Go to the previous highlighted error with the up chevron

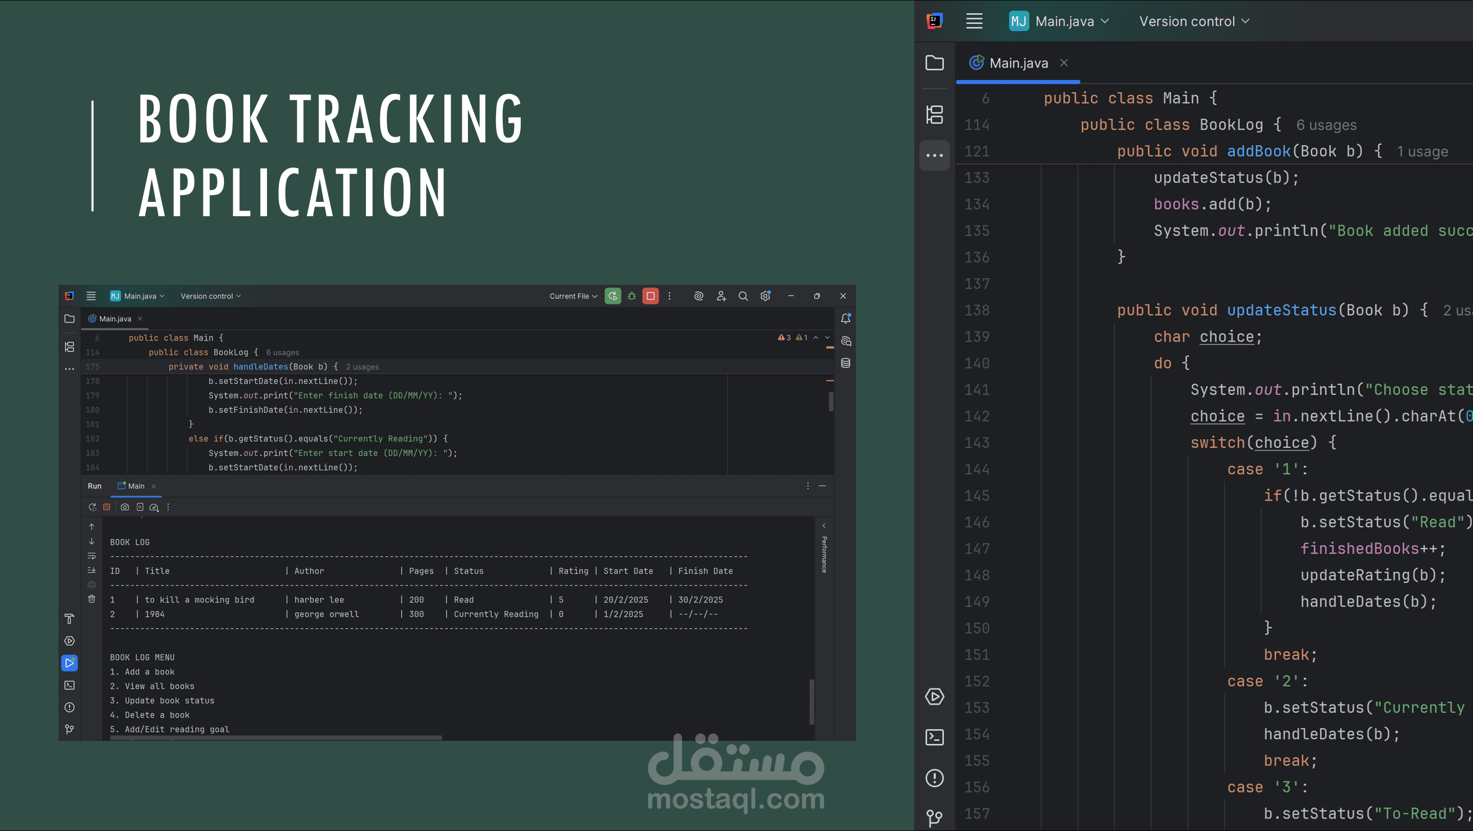coord(816,338)
